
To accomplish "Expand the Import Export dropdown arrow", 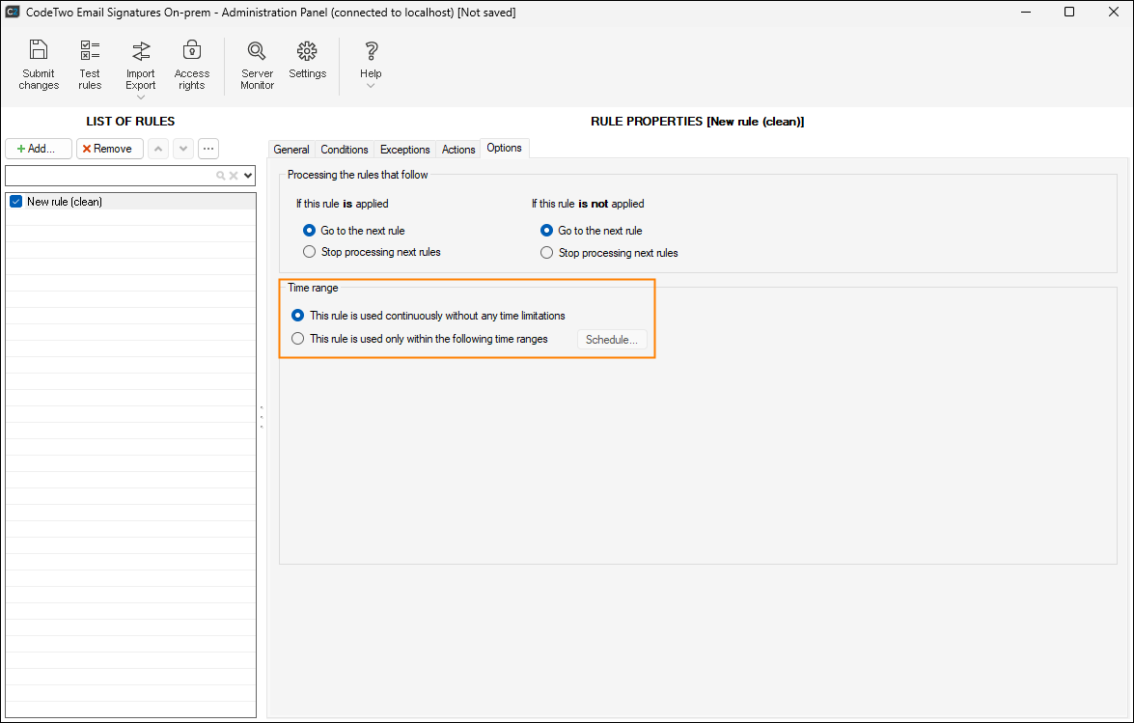I will (x=141, y=97).
